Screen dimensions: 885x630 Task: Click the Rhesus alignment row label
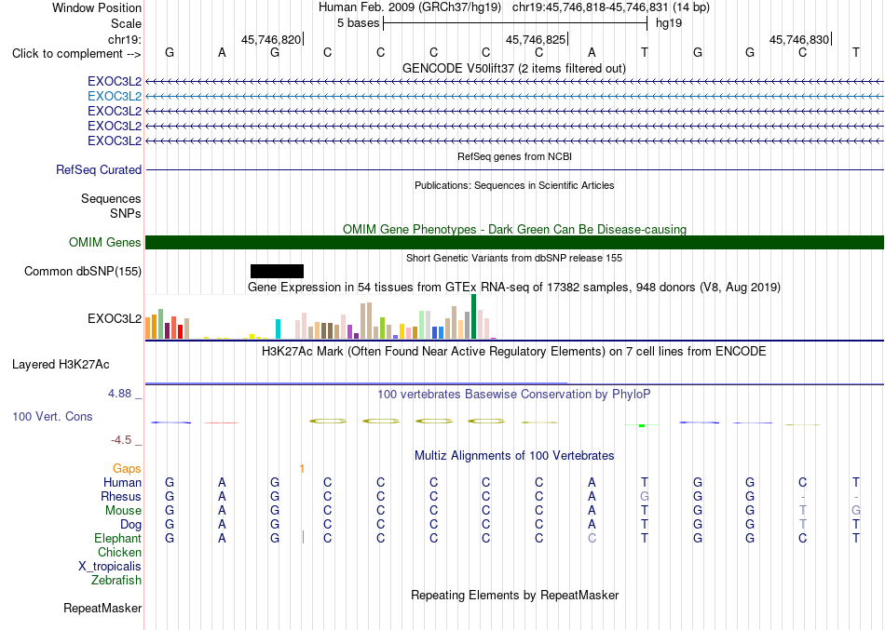coord(121,496)
